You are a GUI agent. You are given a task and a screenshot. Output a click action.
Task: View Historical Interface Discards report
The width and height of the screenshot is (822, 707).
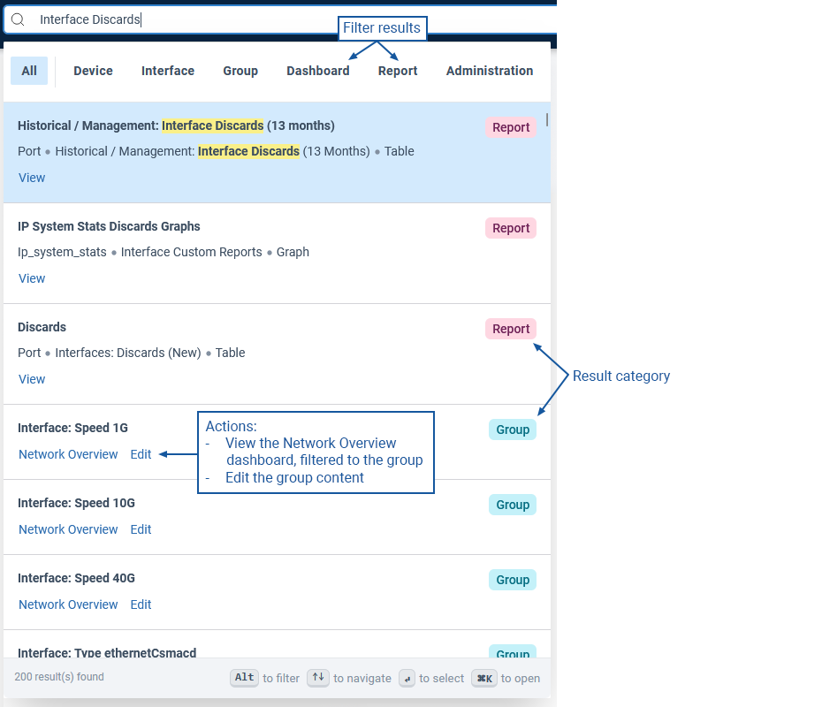click(32, 178)
